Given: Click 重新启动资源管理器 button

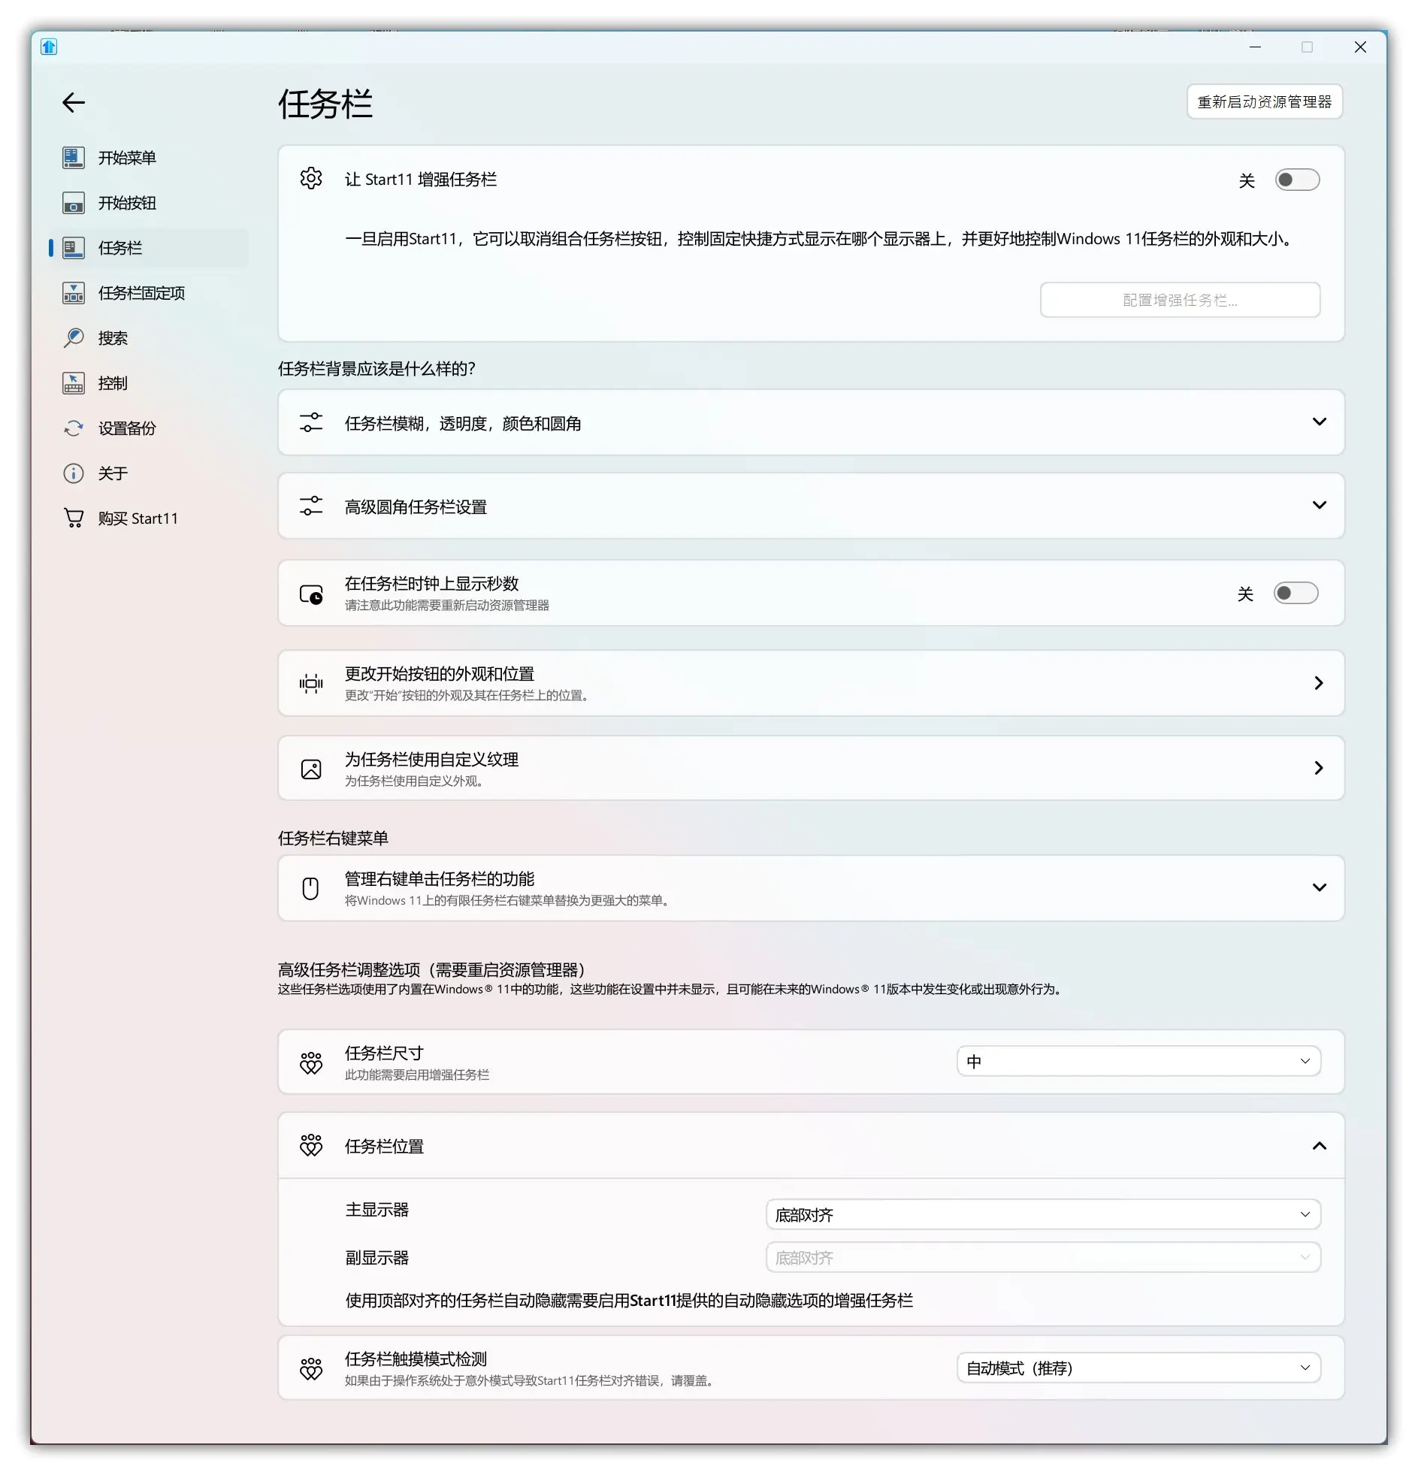Looking at the screenshot, I should click(x=1265, y=101).
